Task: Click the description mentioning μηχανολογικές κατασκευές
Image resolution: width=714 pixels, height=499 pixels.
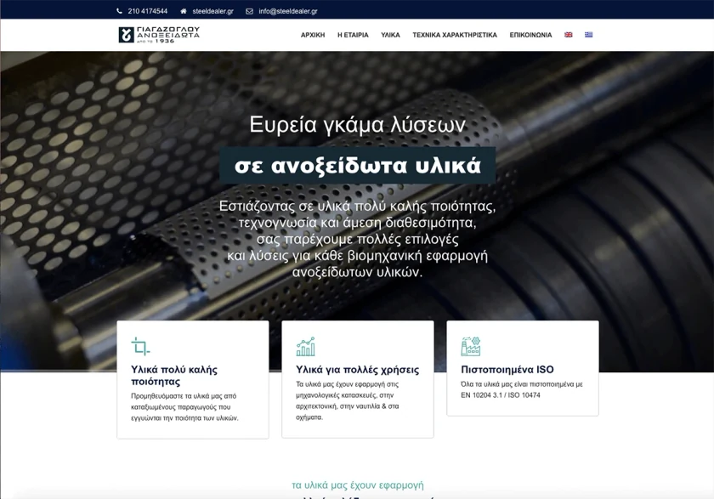Action: [348, 400]
